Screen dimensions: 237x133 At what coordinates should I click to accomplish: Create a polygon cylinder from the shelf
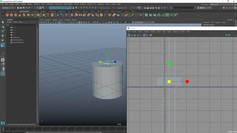click(x=16, y=15)
